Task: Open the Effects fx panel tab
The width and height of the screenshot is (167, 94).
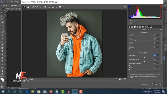Action: click(146, 27)
